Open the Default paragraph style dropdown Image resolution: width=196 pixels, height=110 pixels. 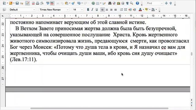click(34, 9)
